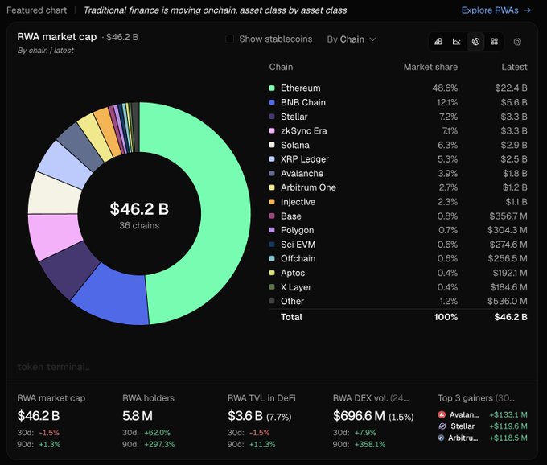Click Avalanche gray-blue legend swatch
This screenshot has width=547, height=465.
(x=272, y=174)
